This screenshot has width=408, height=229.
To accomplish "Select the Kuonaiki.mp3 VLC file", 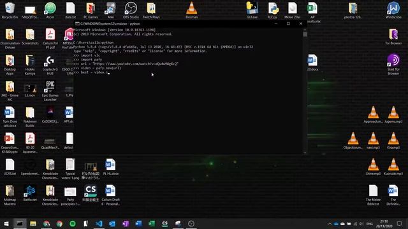I will click(x=393, y=167).
